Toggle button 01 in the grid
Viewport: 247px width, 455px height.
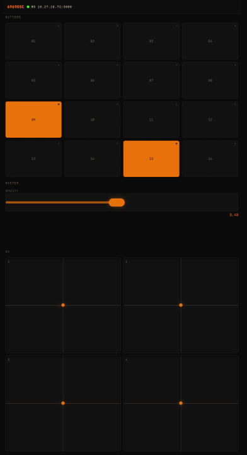pyautogui.click(x=33, y=41)
